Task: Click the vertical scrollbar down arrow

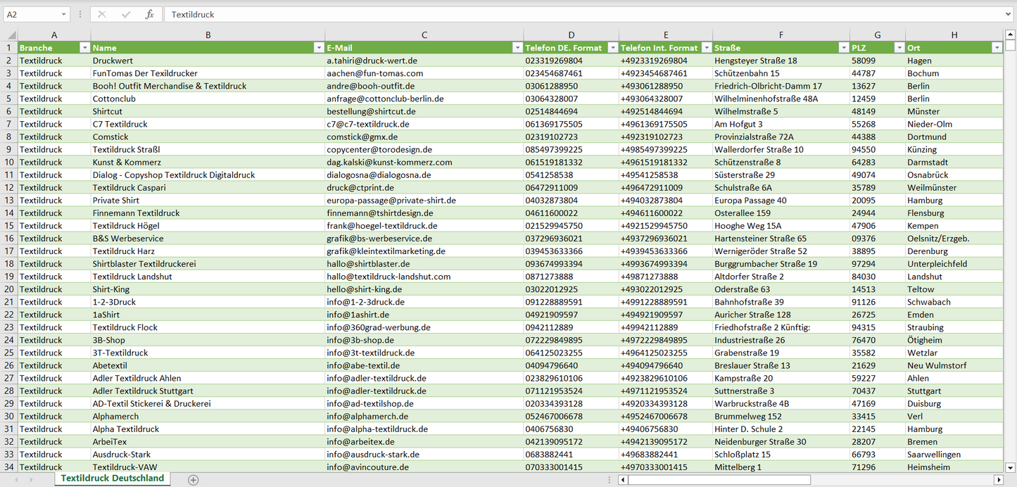Action: (x=1011, y=467)
